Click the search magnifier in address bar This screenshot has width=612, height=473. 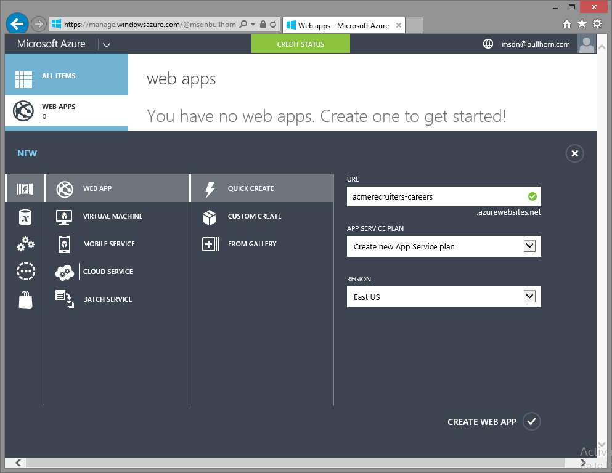(243, 24)
